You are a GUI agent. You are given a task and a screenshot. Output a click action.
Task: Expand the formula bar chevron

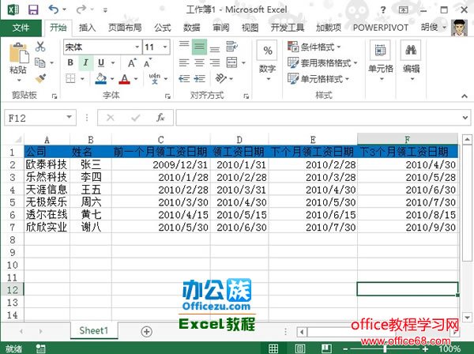[x=465, y=118]
